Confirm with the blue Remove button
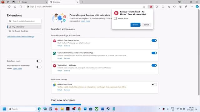Screen dimensions: 200x112 coord(135,25)
